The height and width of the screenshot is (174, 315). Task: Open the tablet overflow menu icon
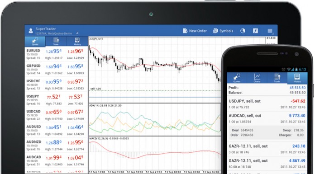(x=270, y=31)
